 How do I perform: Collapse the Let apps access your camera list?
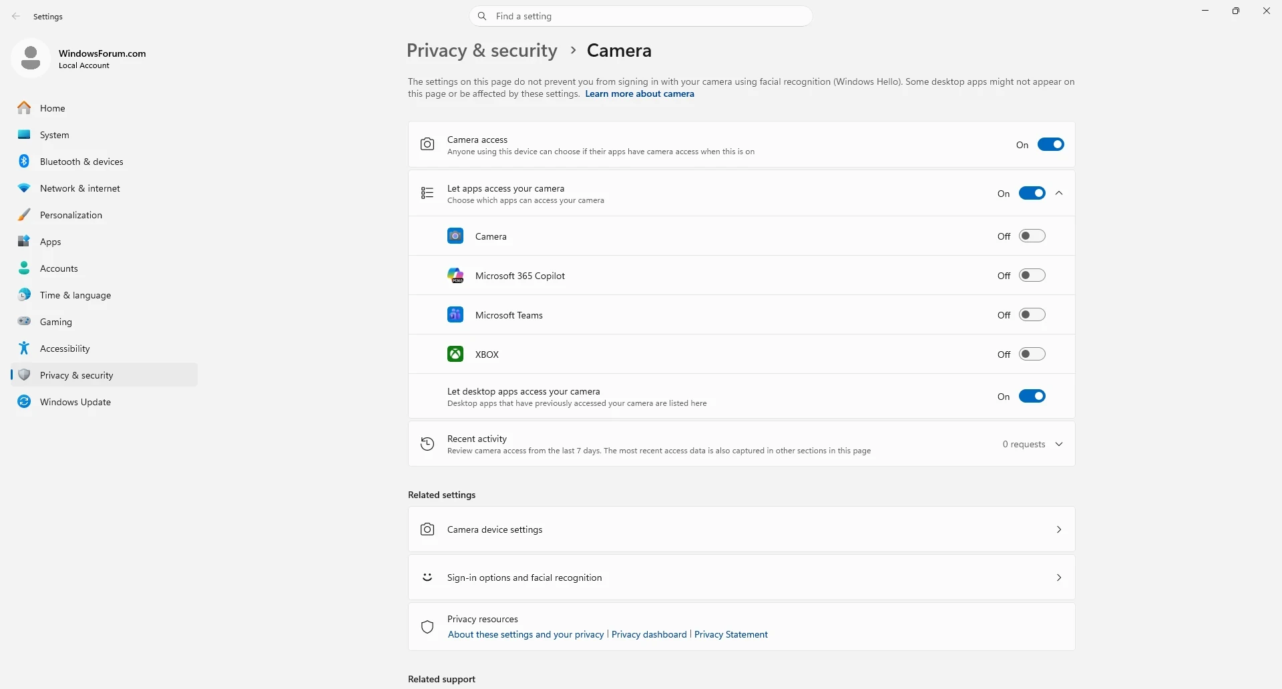[x=1059, y=193]
